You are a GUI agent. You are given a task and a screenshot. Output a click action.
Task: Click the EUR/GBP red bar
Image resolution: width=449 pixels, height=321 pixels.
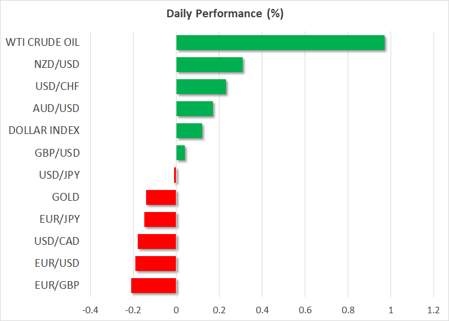point(154,285)
